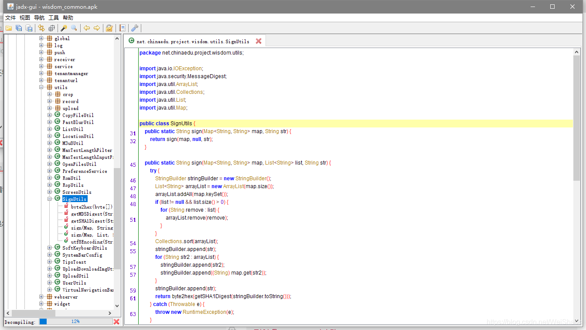This screenshot has height=330, width=586.
Task: Click the global package icon
Action: (49, 38)
